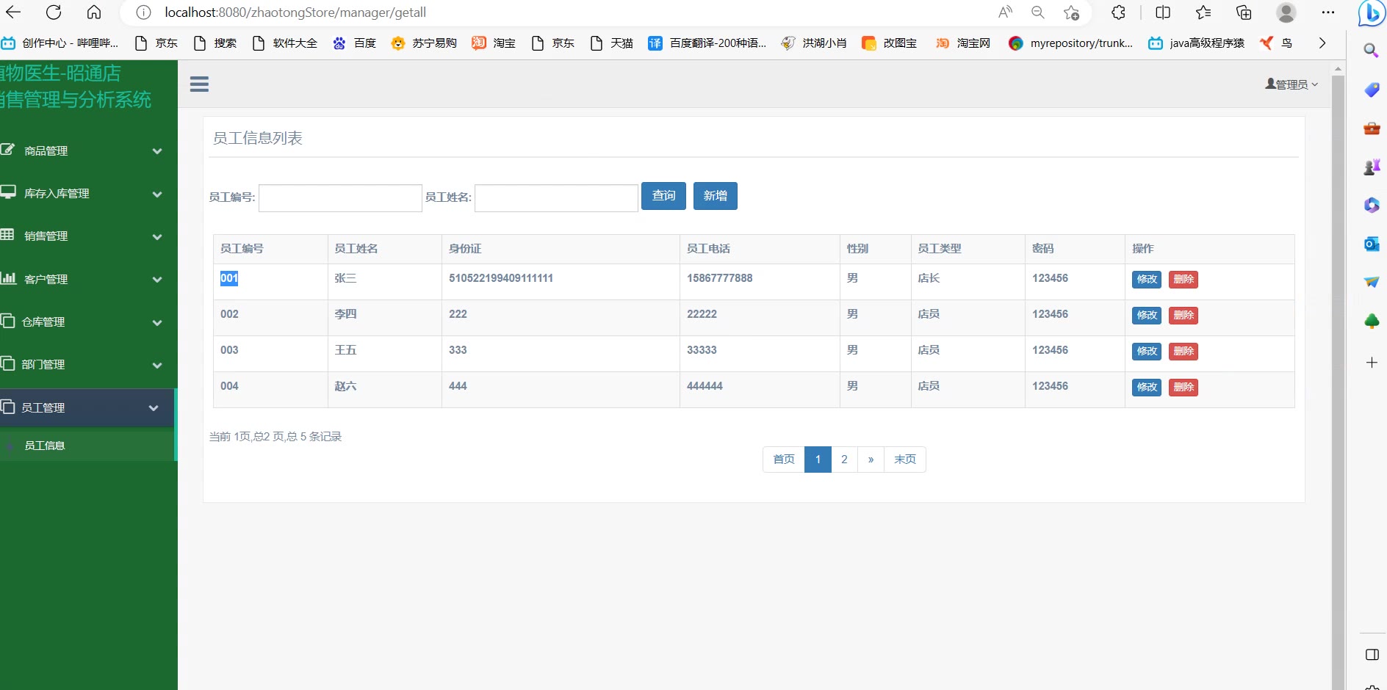
Task: Add this page to favorites
Action: click(x=1072, y=12)
